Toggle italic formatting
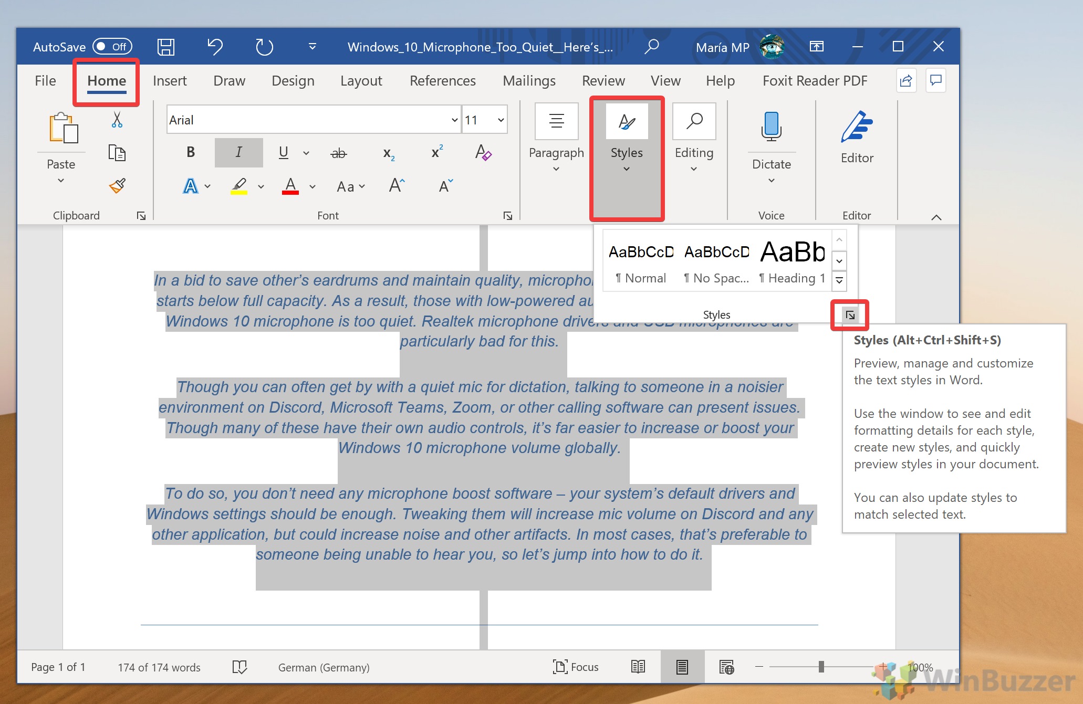The width and height of the screenshot is (1083, 704). [x=238, y=153]
